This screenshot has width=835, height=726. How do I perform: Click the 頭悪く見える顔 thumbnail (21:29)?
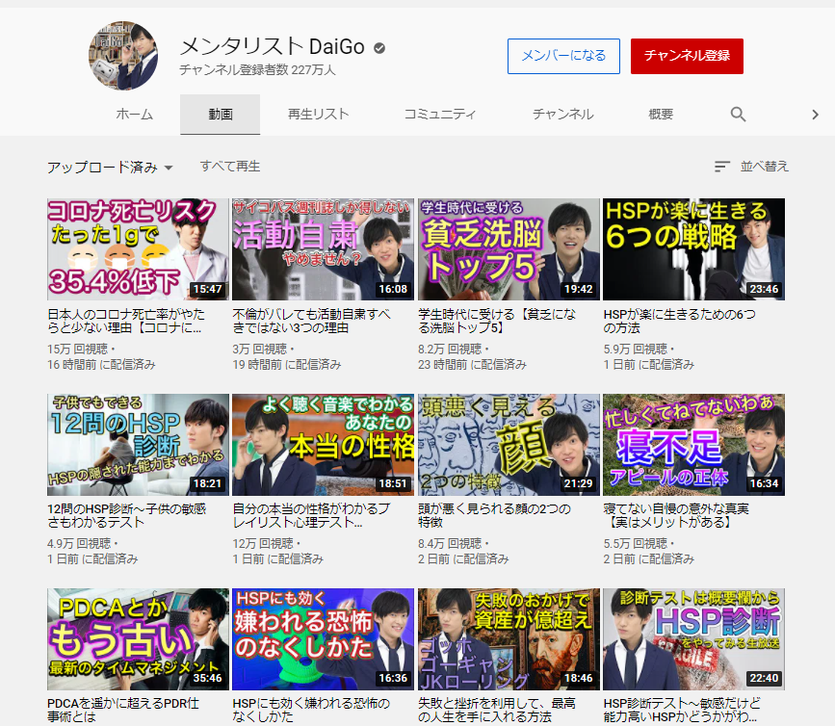point(509,445)
